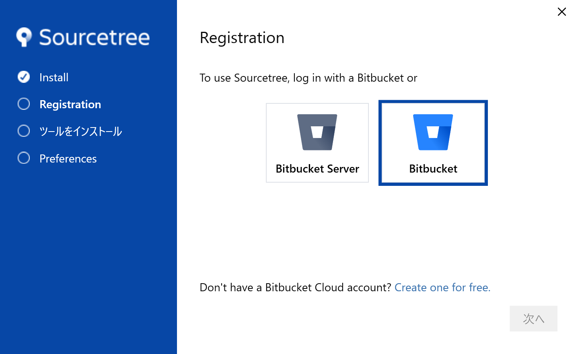Click the Registration page heading

[242, 38]
